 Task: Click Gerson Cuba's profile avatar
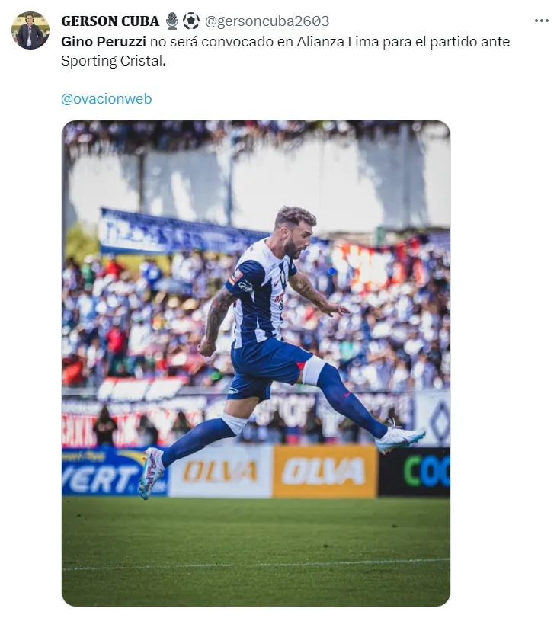(x=30, y=30)
